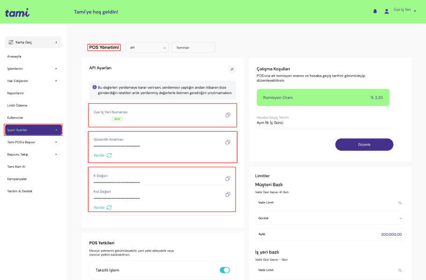Click the Günlük limit field
Screen dimensions: 426x280
coord(330,218)
